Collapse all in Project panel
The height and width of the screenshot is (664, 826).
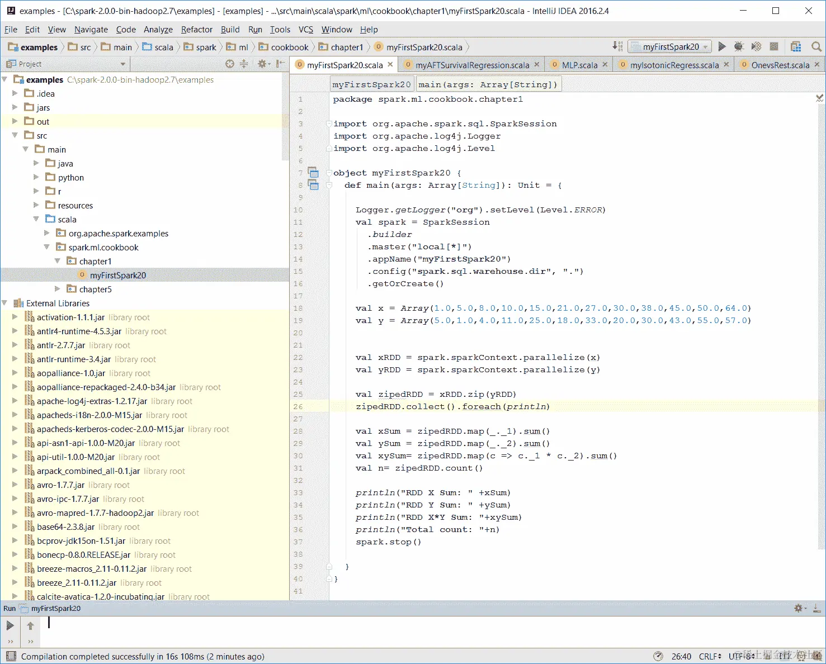coord(244,64)
